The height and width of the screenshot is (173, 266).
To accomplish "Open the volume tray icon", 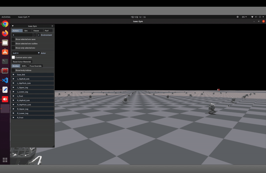I will [256, 17].
